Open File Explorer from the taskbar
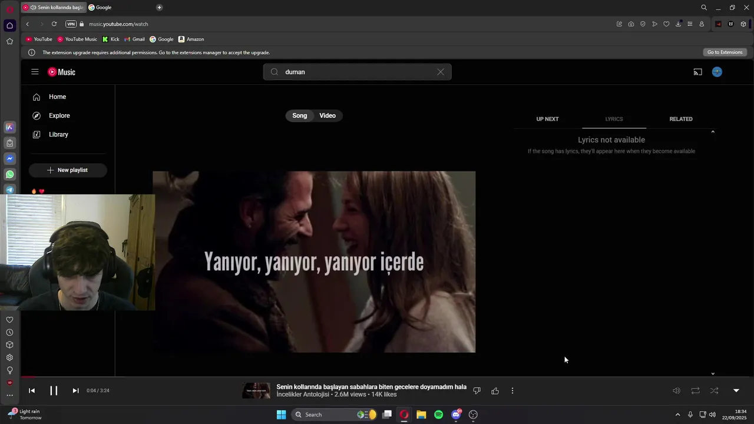 (x=421, y=415)
